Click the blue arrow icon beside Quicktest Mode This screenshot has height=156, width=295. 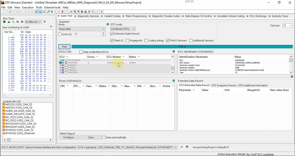click(108, 24)
